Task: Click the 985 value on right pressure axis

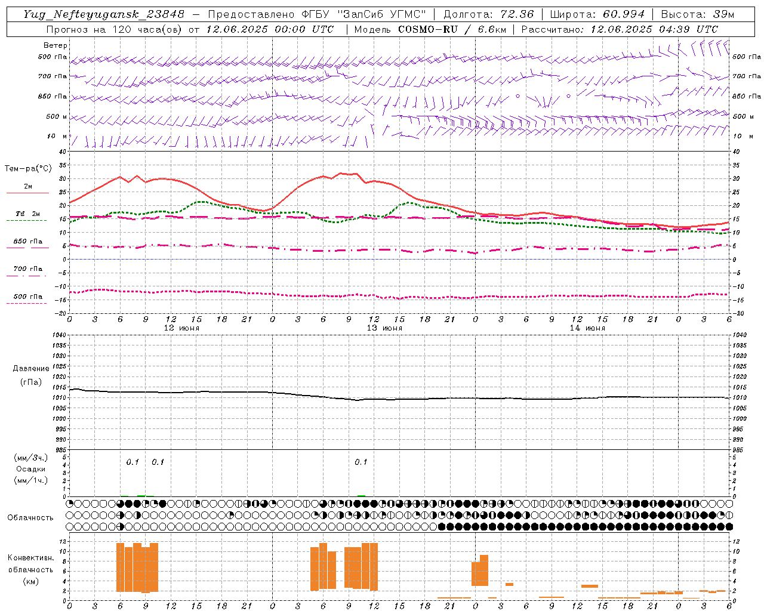Action: tap(738, 450)
